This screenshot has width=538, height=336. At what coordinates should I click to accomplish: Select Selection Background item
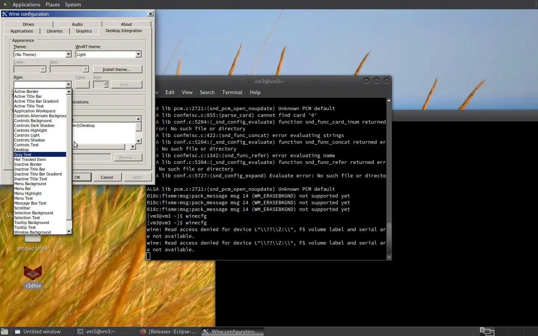tap(40, 213)
